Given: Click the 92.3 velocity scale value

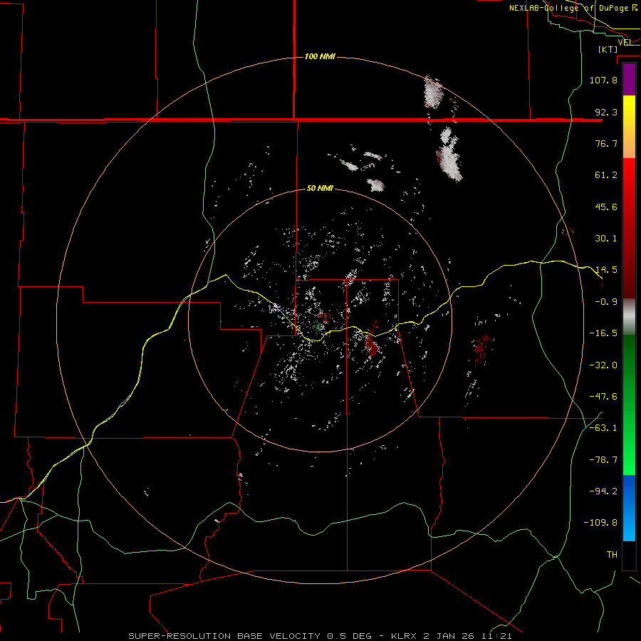Looking at the screenshot, I should 606,112.
